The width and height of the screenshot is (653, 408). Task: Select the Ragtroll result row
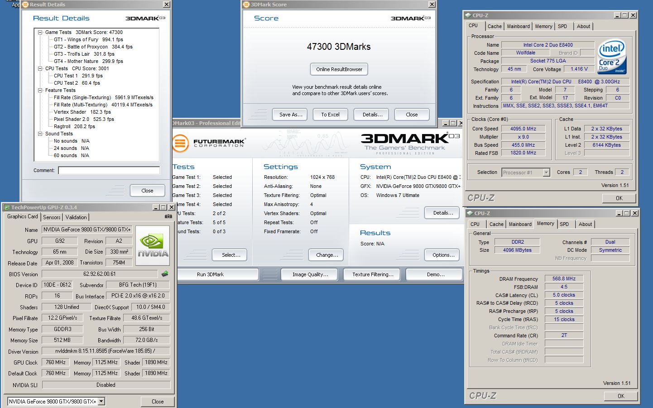[x=74, y=126]
